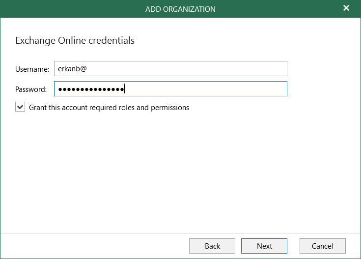Untick the grant roles and permissions checkbox
Viewport: 361px width, 259px height.
click(x=20, y=107)
